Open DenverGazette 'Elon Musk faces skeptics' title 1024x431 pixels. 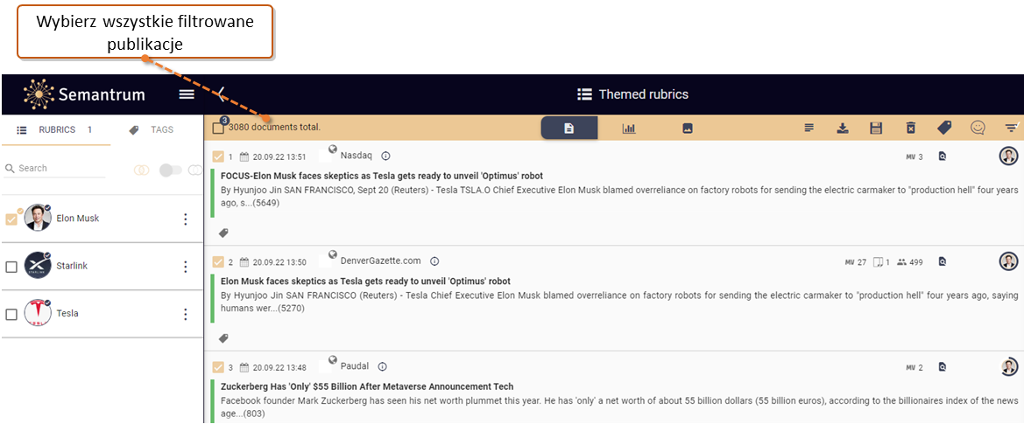tap(366, 281)
